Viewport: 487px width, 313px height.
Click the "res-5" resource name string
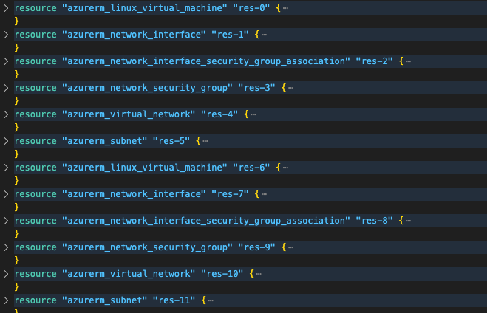click(x=171, y=141)
